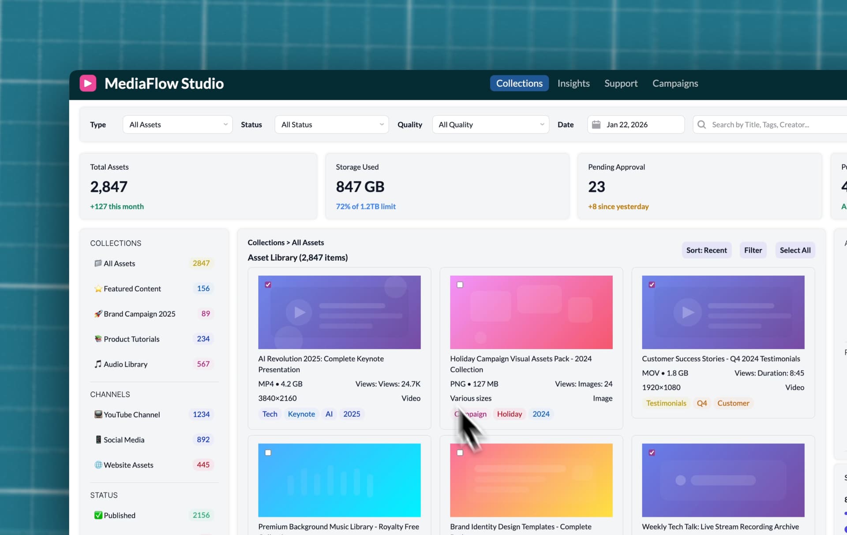Open the Type All Assets dropdown
Screen dimensions: 847x535
pos(178,125)
